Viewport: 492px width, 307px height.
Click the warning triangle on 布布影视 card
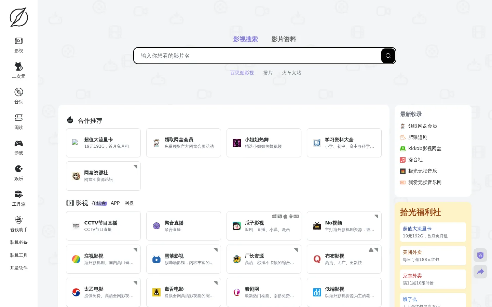click(371, 250)
